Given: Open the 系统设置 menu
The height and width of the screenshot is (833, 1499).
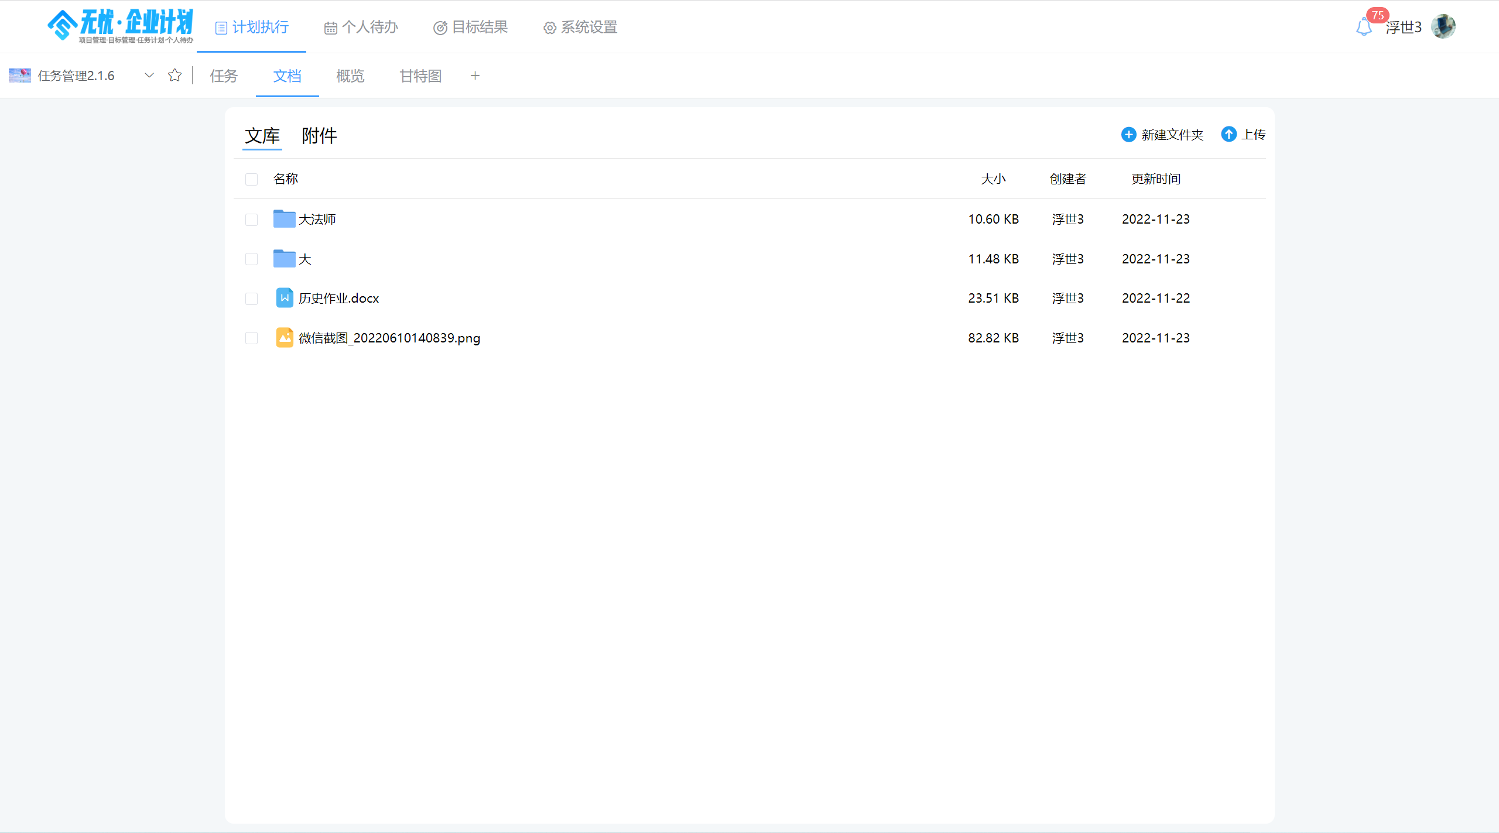Looking at the screenshot, I should tap(580, 27).
